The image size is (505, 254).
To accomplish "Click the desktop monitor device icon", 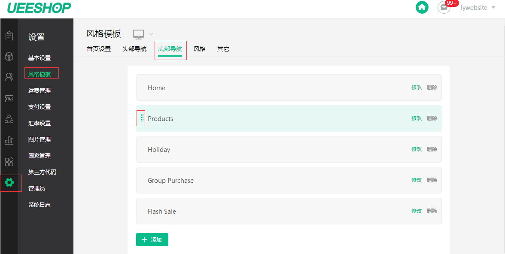I will pos(138,34).
